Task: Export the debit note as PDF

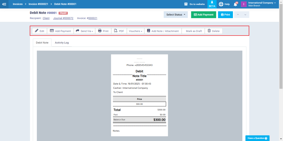Action: [x=119, y=31]
